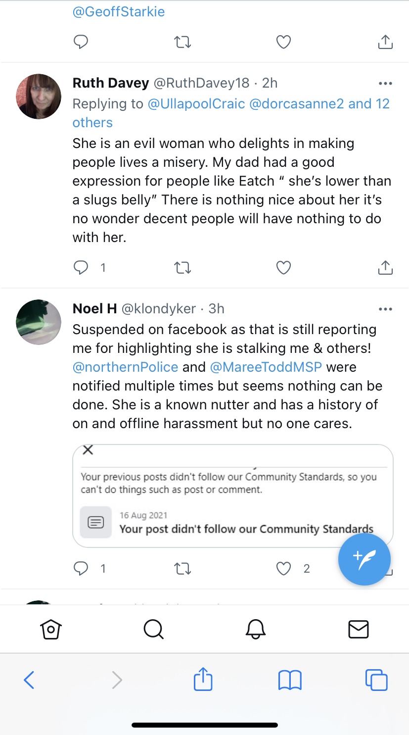Tap Safari back arrow
Screen dimensions: 409x735
(29, 680)
